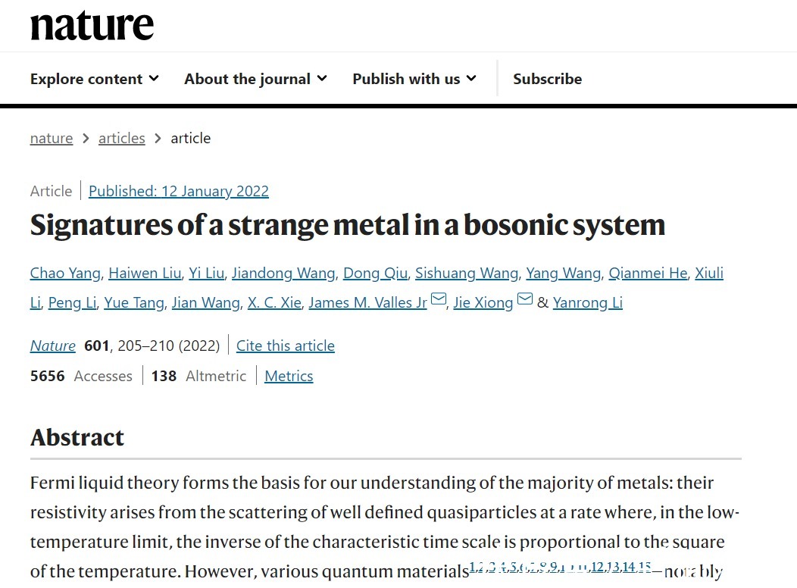The height and width of the screenshot is (588, 797).
Task: Click the Published: 12 January 2022 link
Action: pos(179,191)
